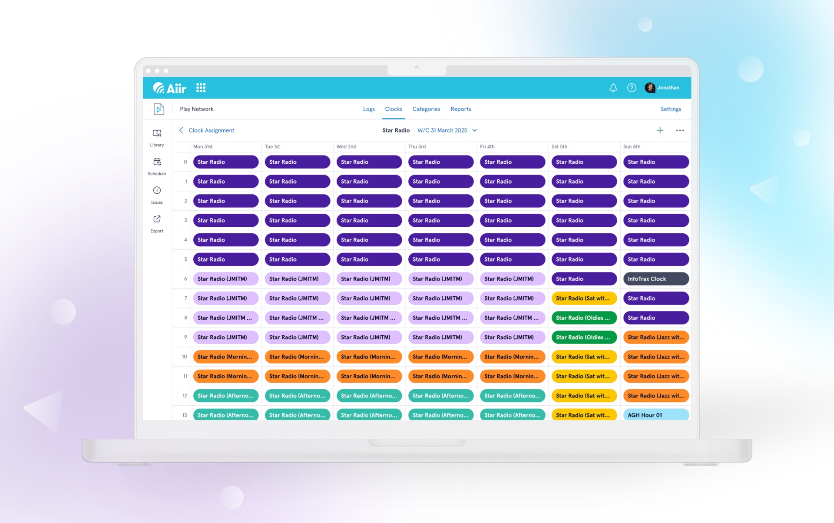Select Tuesday hour 10 Star Radio (Mornin clock
This screenshot has width=834, height=523.
tap(298, 357)
